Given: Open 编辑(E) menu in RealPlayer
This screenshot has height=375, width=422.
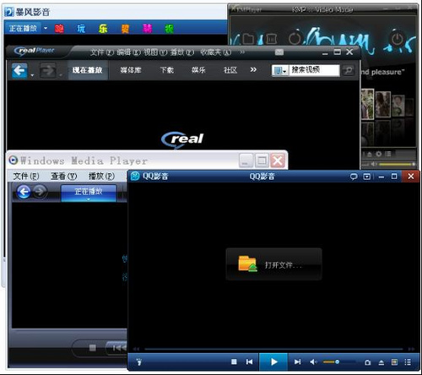Looking at the screenshot, I should [x=128, y=52].
